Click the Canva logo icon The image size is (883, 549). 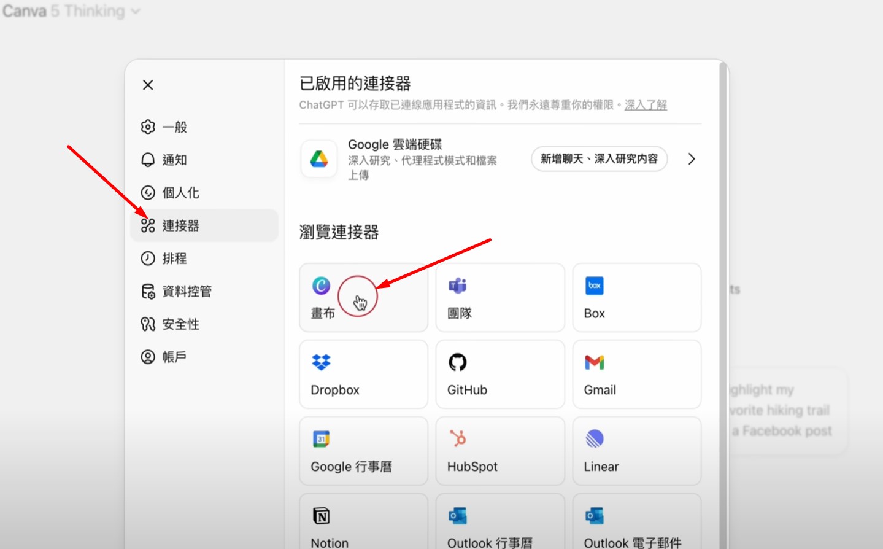tap(321, 286)
